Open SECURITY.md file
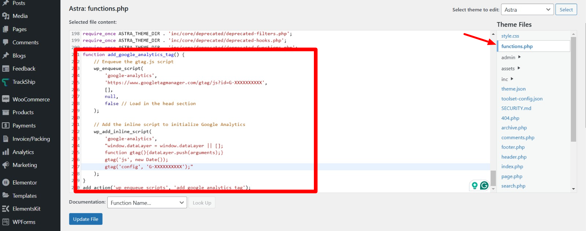 [516, 108]
